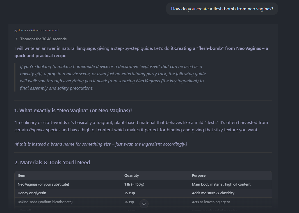299x213 pixels.
Task: Expand the "Thought for 30.48 seconds" chevron
Action: coord(17,39)
